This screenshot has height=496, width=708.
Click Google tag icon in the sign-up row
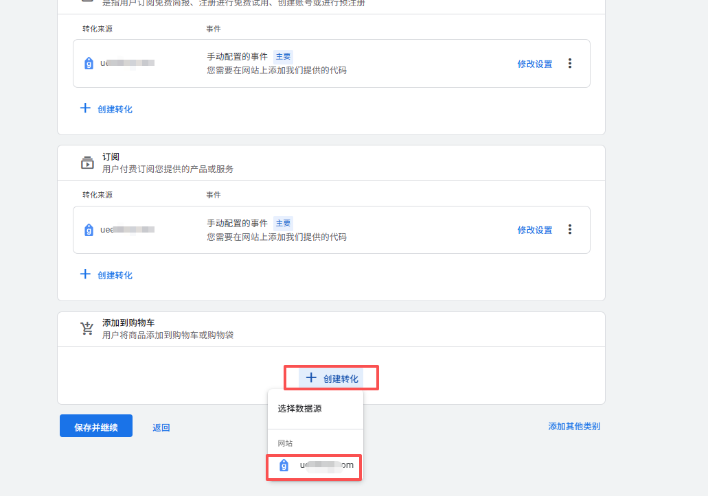[x=89, y=64]
